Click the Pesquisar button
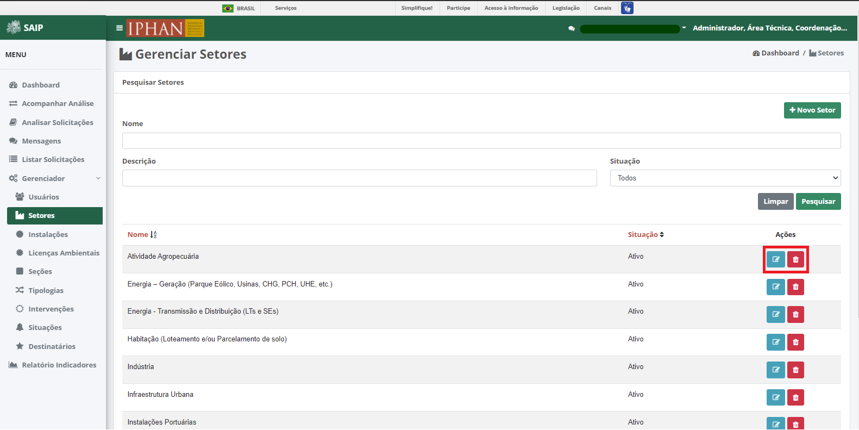859x430 pixels. pos(818,201)
